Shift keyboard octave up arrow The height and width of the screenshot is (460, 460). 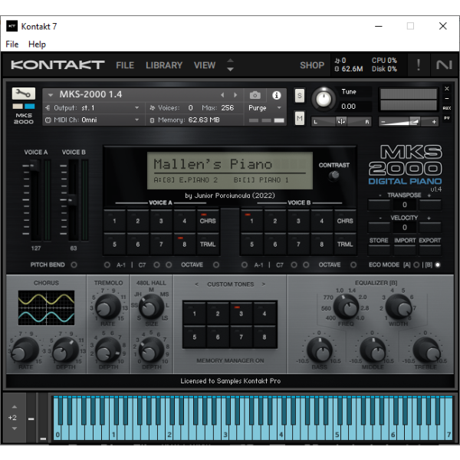point(14,407)
